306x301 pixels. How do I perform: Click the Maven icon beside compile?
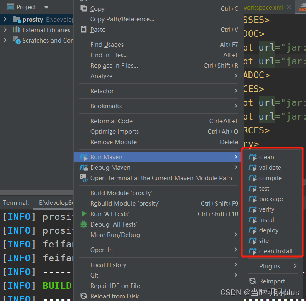(252, 178)
